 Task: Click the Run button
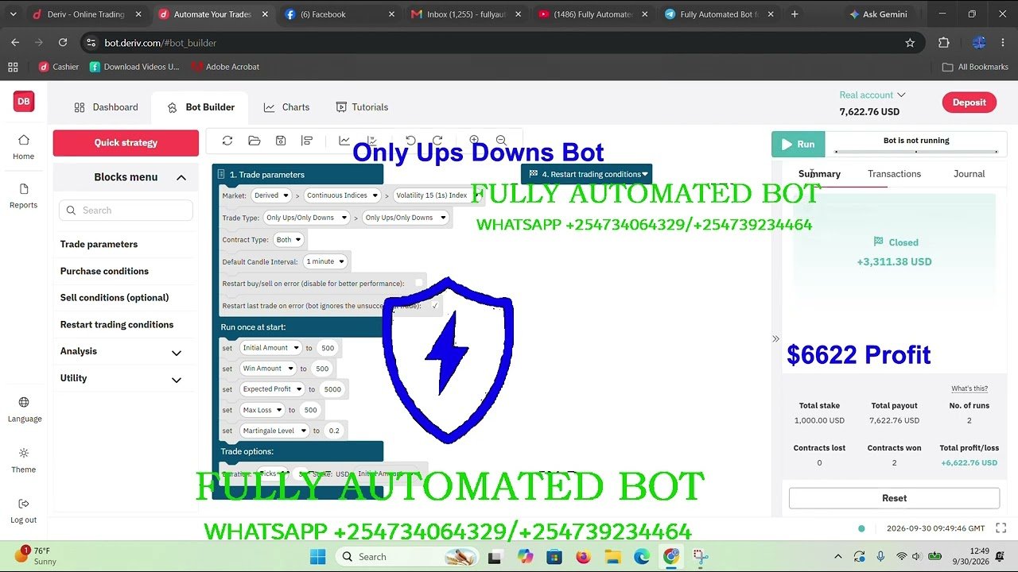click(x=798, y=144)
